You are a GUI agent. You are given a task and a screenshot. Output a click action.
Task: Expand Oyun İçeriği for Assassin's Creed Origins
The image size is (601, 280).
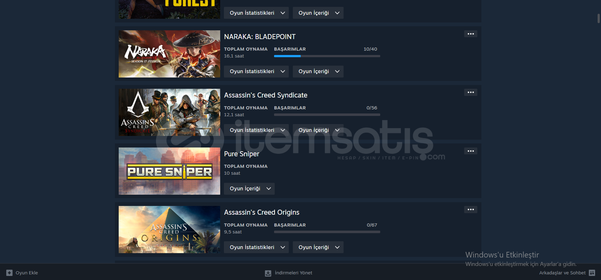click(318, 247)
